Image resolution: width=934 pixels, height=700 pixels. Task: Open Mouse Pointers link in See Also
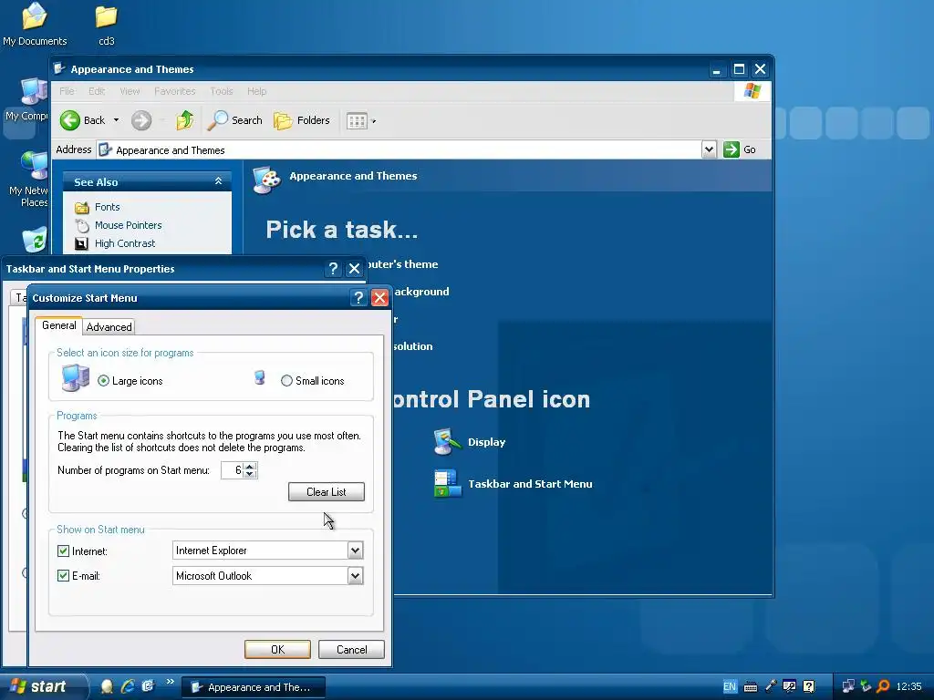tap(128, 225)
